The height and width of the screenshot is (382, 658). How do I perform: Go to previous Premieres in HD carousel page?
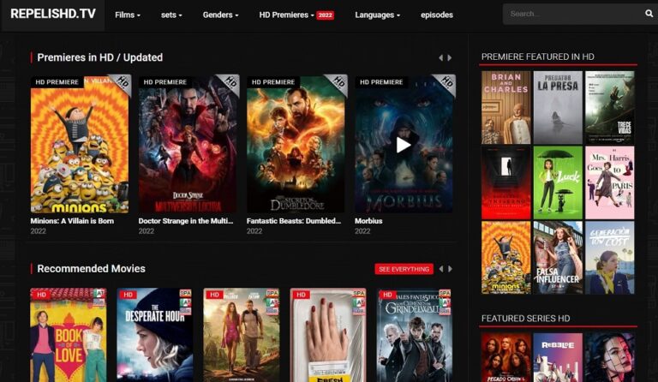[x=440, y=58]
